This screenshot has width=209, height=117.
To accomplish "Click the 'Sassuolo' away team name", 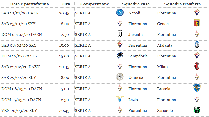I will click(165, 111).
